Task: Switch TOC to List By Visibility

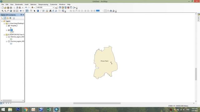Action: 7,18
